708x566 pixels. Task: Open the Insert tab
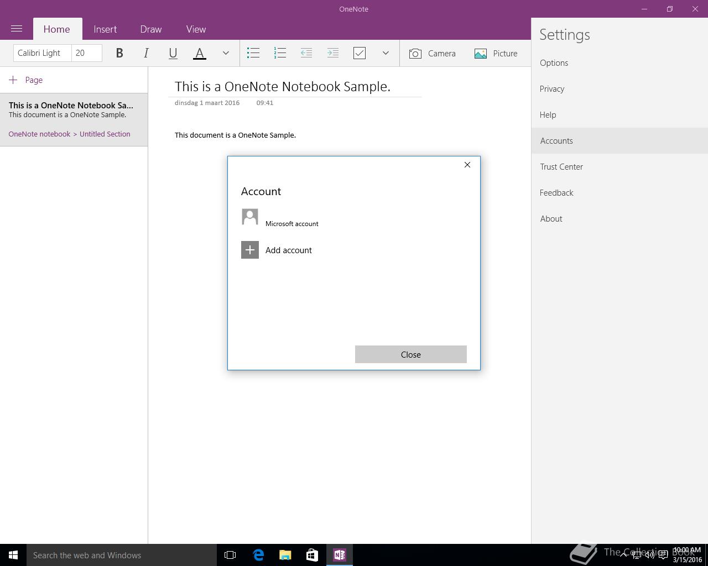105,29
